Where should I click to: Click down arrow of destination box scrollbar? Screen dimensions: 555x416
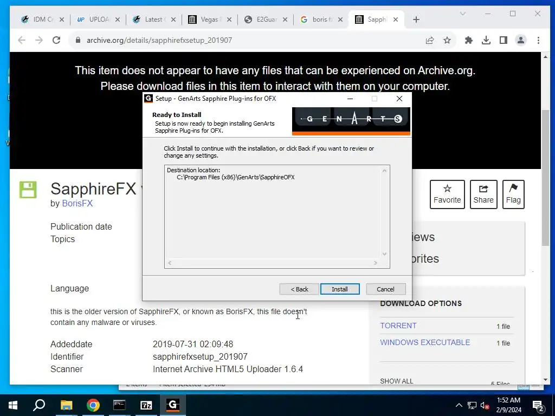(384, 253)
